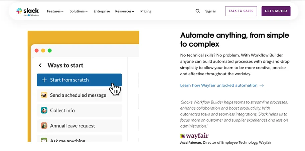Click the Collect info icon
This screenshot has width=305, height=151.
click(x=44, y=110)
